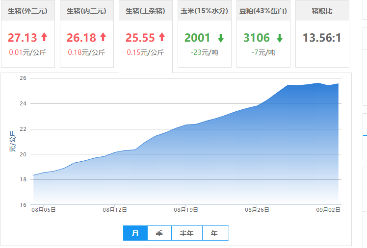This screenshot has width=367, height=248.
Task: Select the 生猪(土杂猪) price card
Action: 146,36
